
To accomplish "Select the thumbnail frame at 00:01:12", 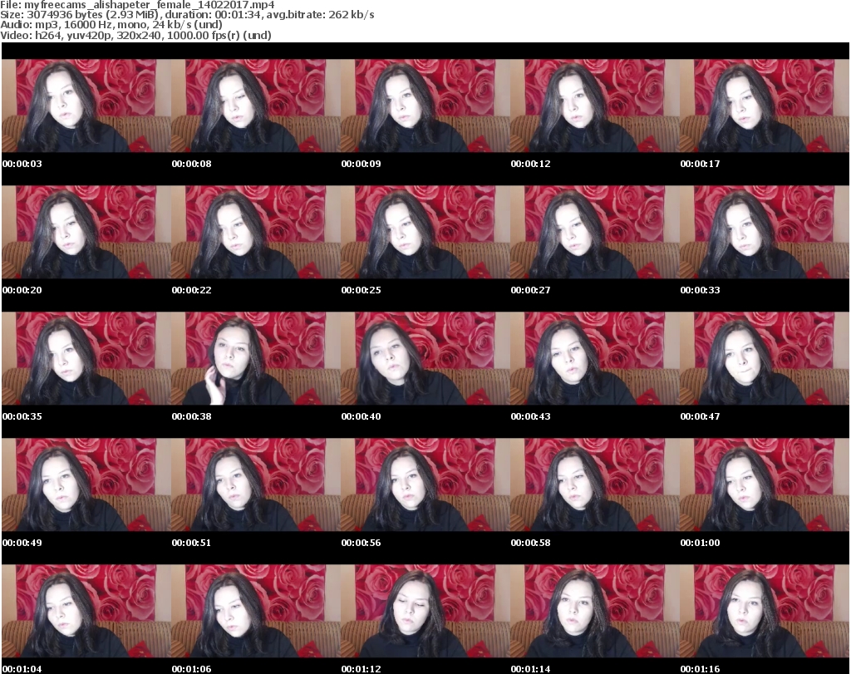I will pos(425,612).
